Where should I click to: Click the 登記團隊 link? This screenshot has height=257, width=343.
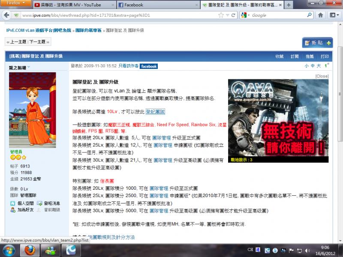coord(155,112)
